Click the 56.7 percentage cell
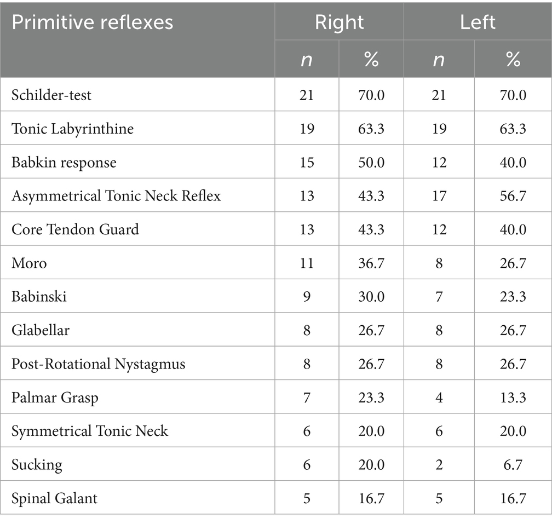The width and height of the screenshot is (552, 524). 513,195
